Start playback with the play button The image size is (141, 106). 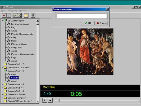pos(45,100)
